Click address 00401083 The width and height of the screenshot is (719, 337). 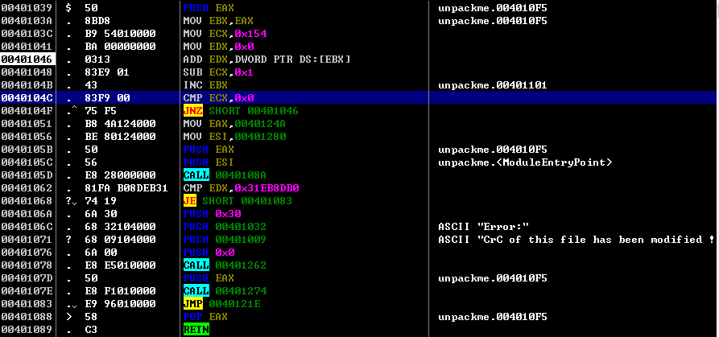click(x=27, y=303)
